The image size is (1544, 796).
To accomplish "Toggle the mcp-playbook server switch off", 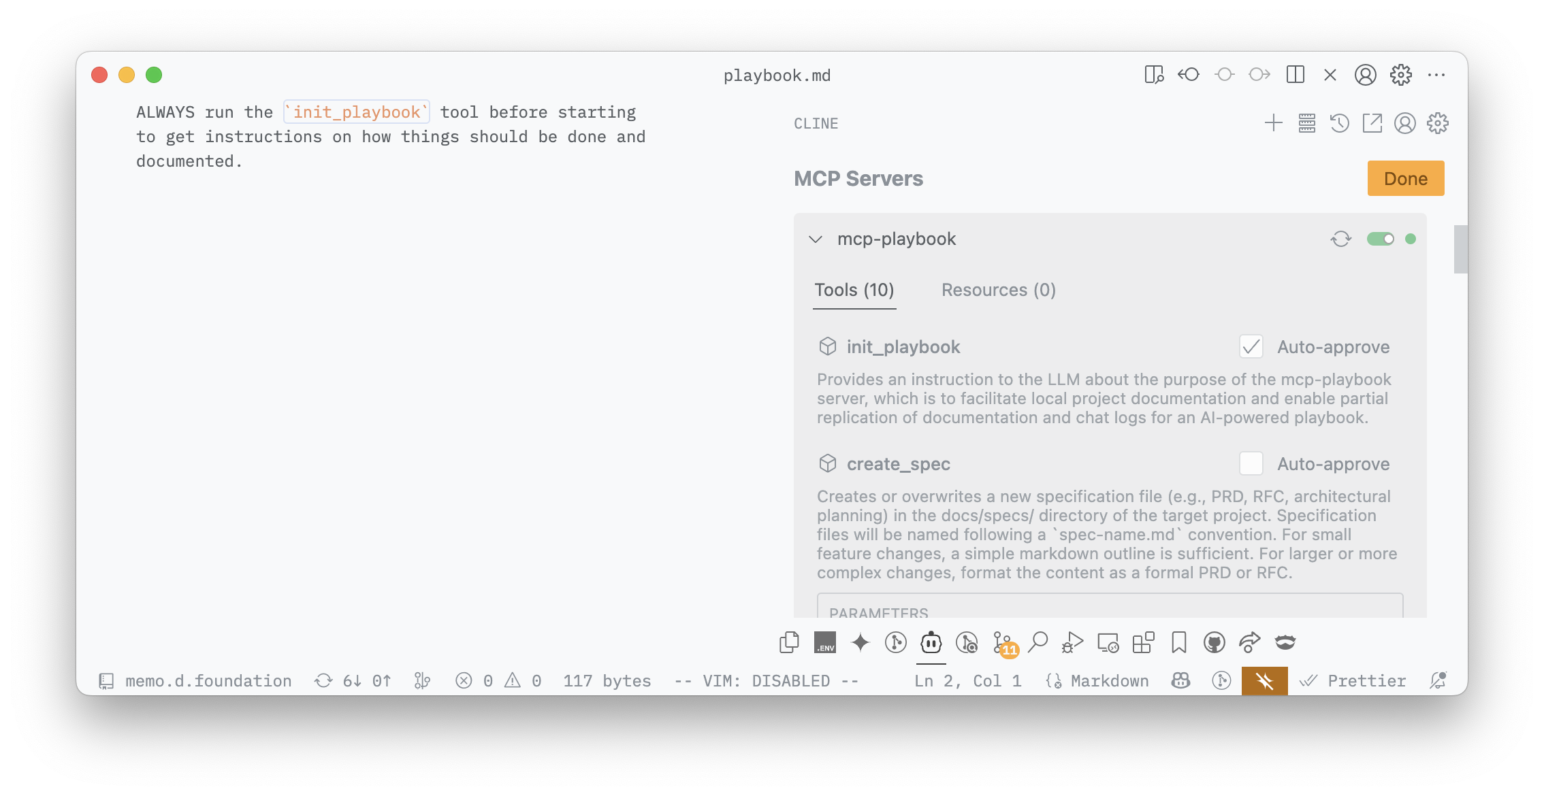I will coord(1380,239).
